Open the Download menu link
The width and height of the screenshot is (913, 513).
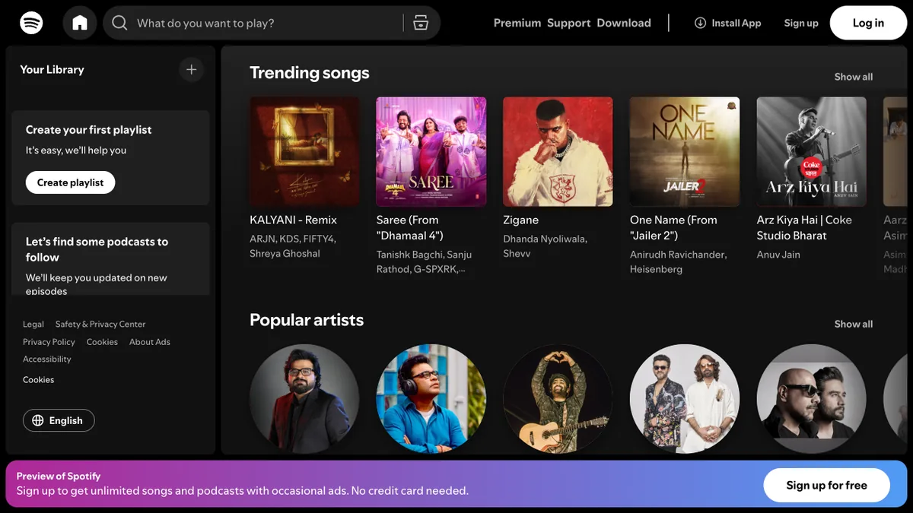pyautogui.click(x=624, y=23)
